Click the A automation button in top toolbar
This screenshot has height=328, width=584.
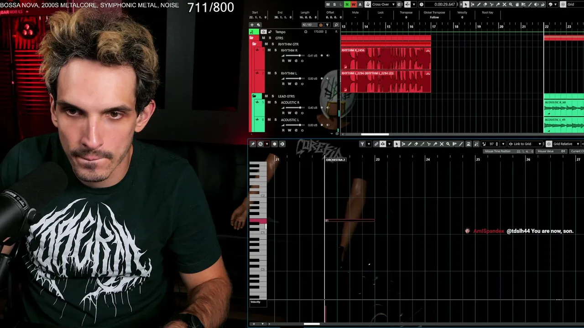pyautogui.click(x=360, y=5)
